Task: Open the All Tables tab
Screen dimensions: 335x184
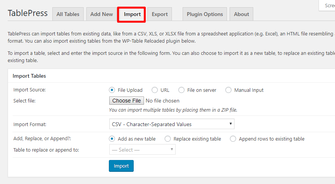Action: [x=68, y=14]
